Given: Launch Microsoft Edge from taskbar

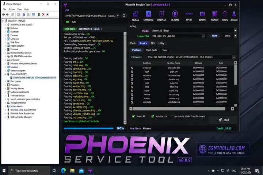Looking at the screenshot, I should 64,171.
